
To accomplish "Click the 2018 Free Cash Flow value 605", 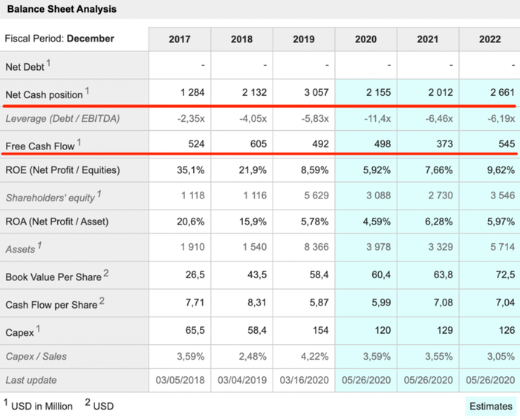I will 259,143.
